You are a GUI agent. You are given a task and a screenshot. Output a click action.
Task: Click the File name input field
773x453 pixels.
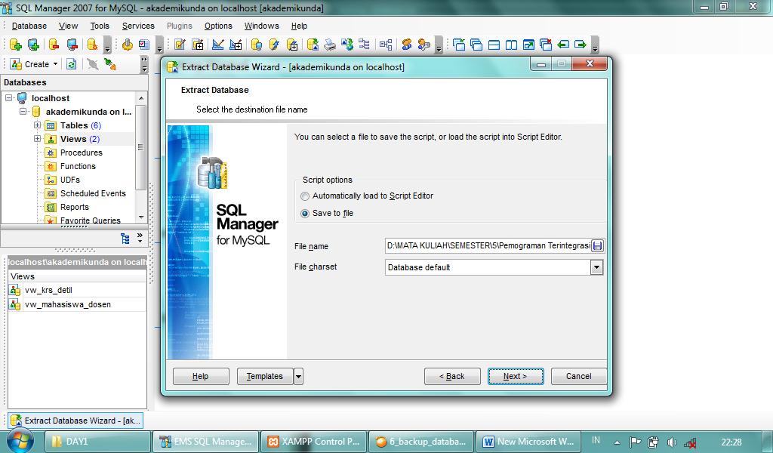click(488, 245)
